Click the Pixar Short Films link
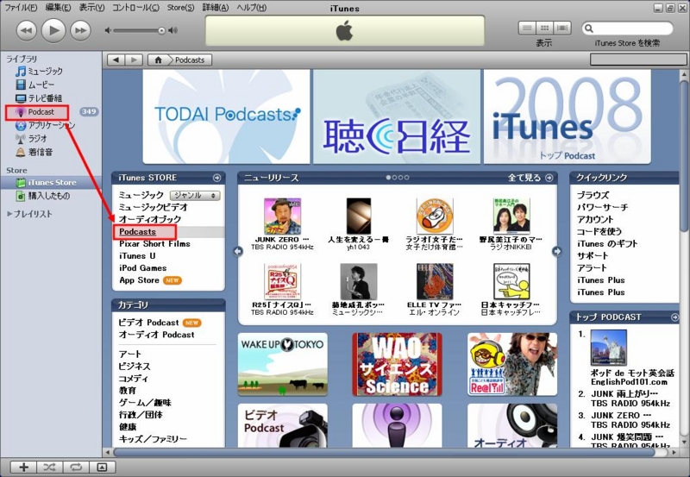This screenshot has height=477, width=690. click(x=154, y=244)
